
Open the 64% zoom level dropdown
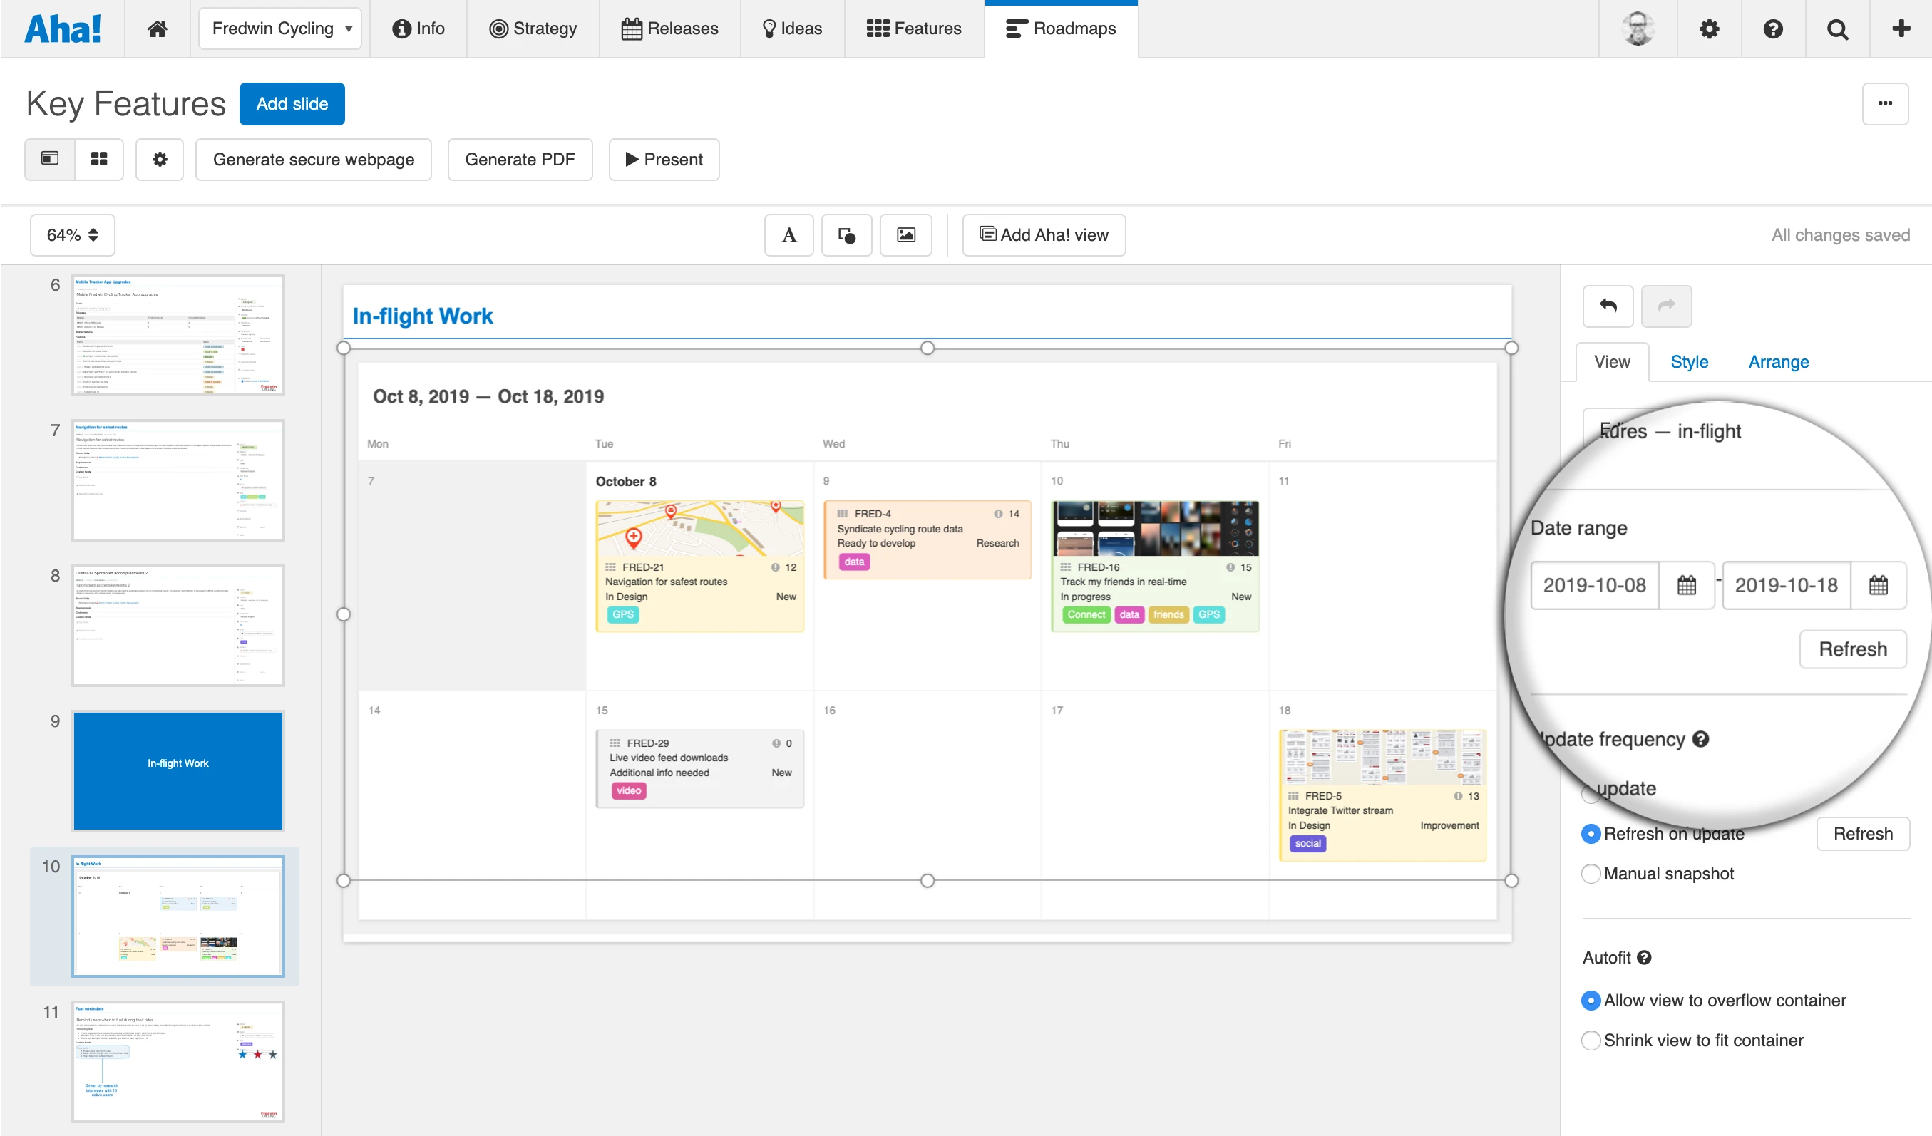pyautogui.click(x=72, y=234)
